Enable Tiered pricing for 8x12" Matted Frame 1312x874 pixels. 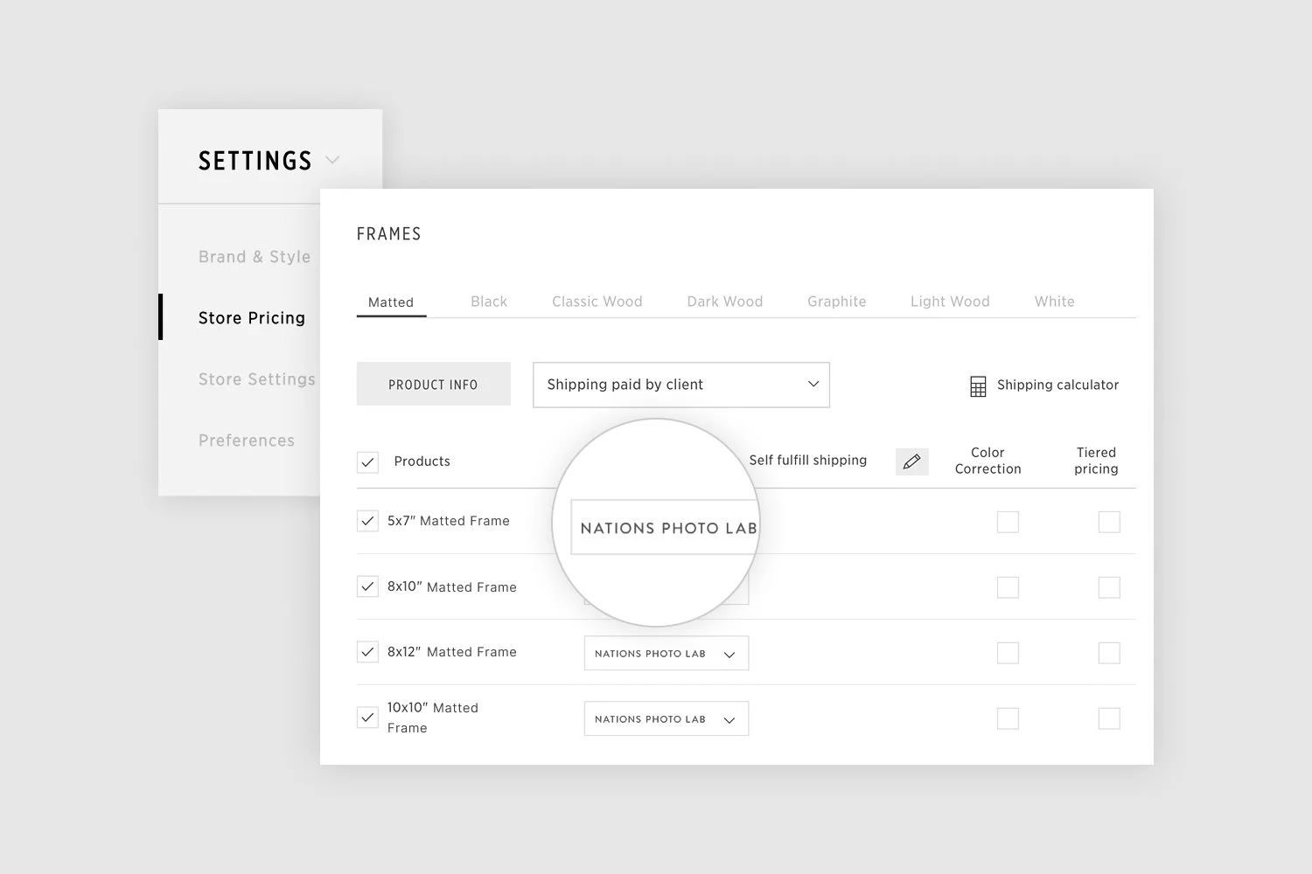point(1109,653)
